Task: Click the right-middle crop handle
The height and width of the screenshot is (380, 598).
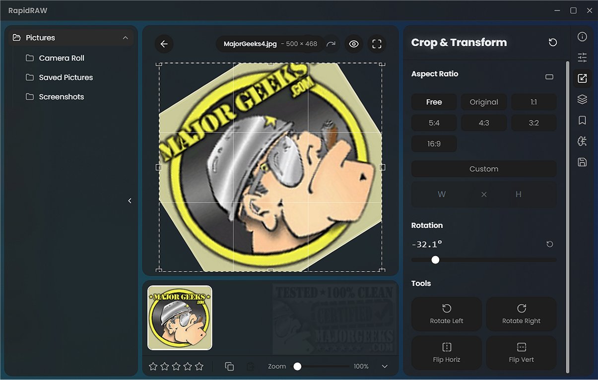Action: pyautogui.click(x=382, y=167)
